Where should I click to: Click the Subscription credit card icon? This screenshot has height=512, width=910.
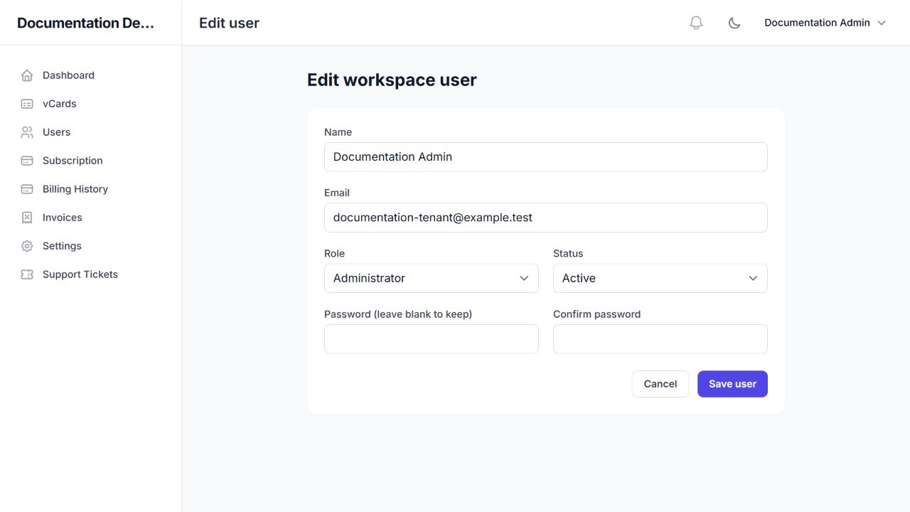point(27,161)
